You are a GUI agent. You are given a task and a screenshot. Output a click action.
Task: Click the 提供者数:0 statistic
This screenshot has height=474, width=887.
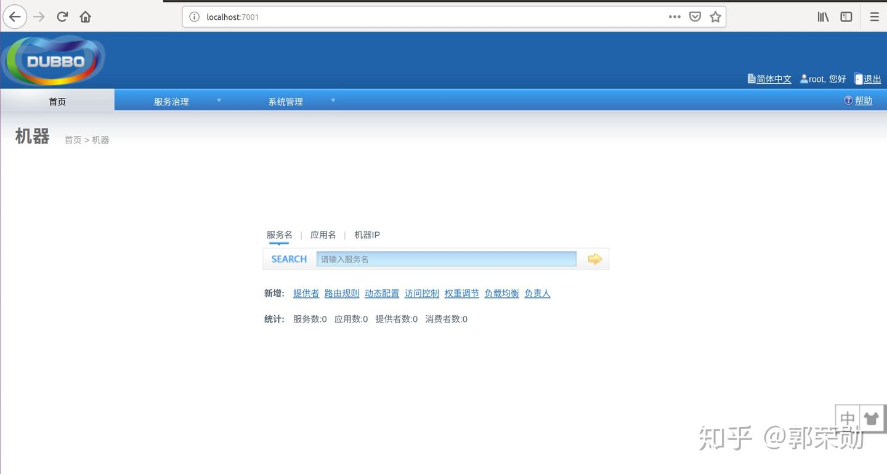pyautogui.click(x=397, y=319)
